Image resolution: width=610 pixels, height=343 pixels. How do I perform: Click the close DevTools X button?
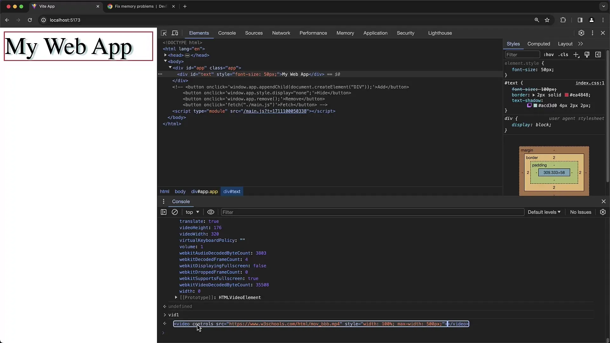[603, 33]
